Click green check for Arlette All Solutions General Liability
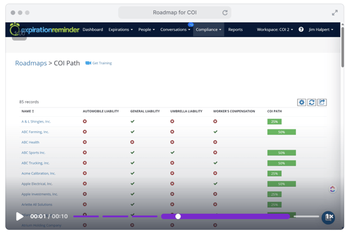Screen dimensions: 346x234 point(133,205)
